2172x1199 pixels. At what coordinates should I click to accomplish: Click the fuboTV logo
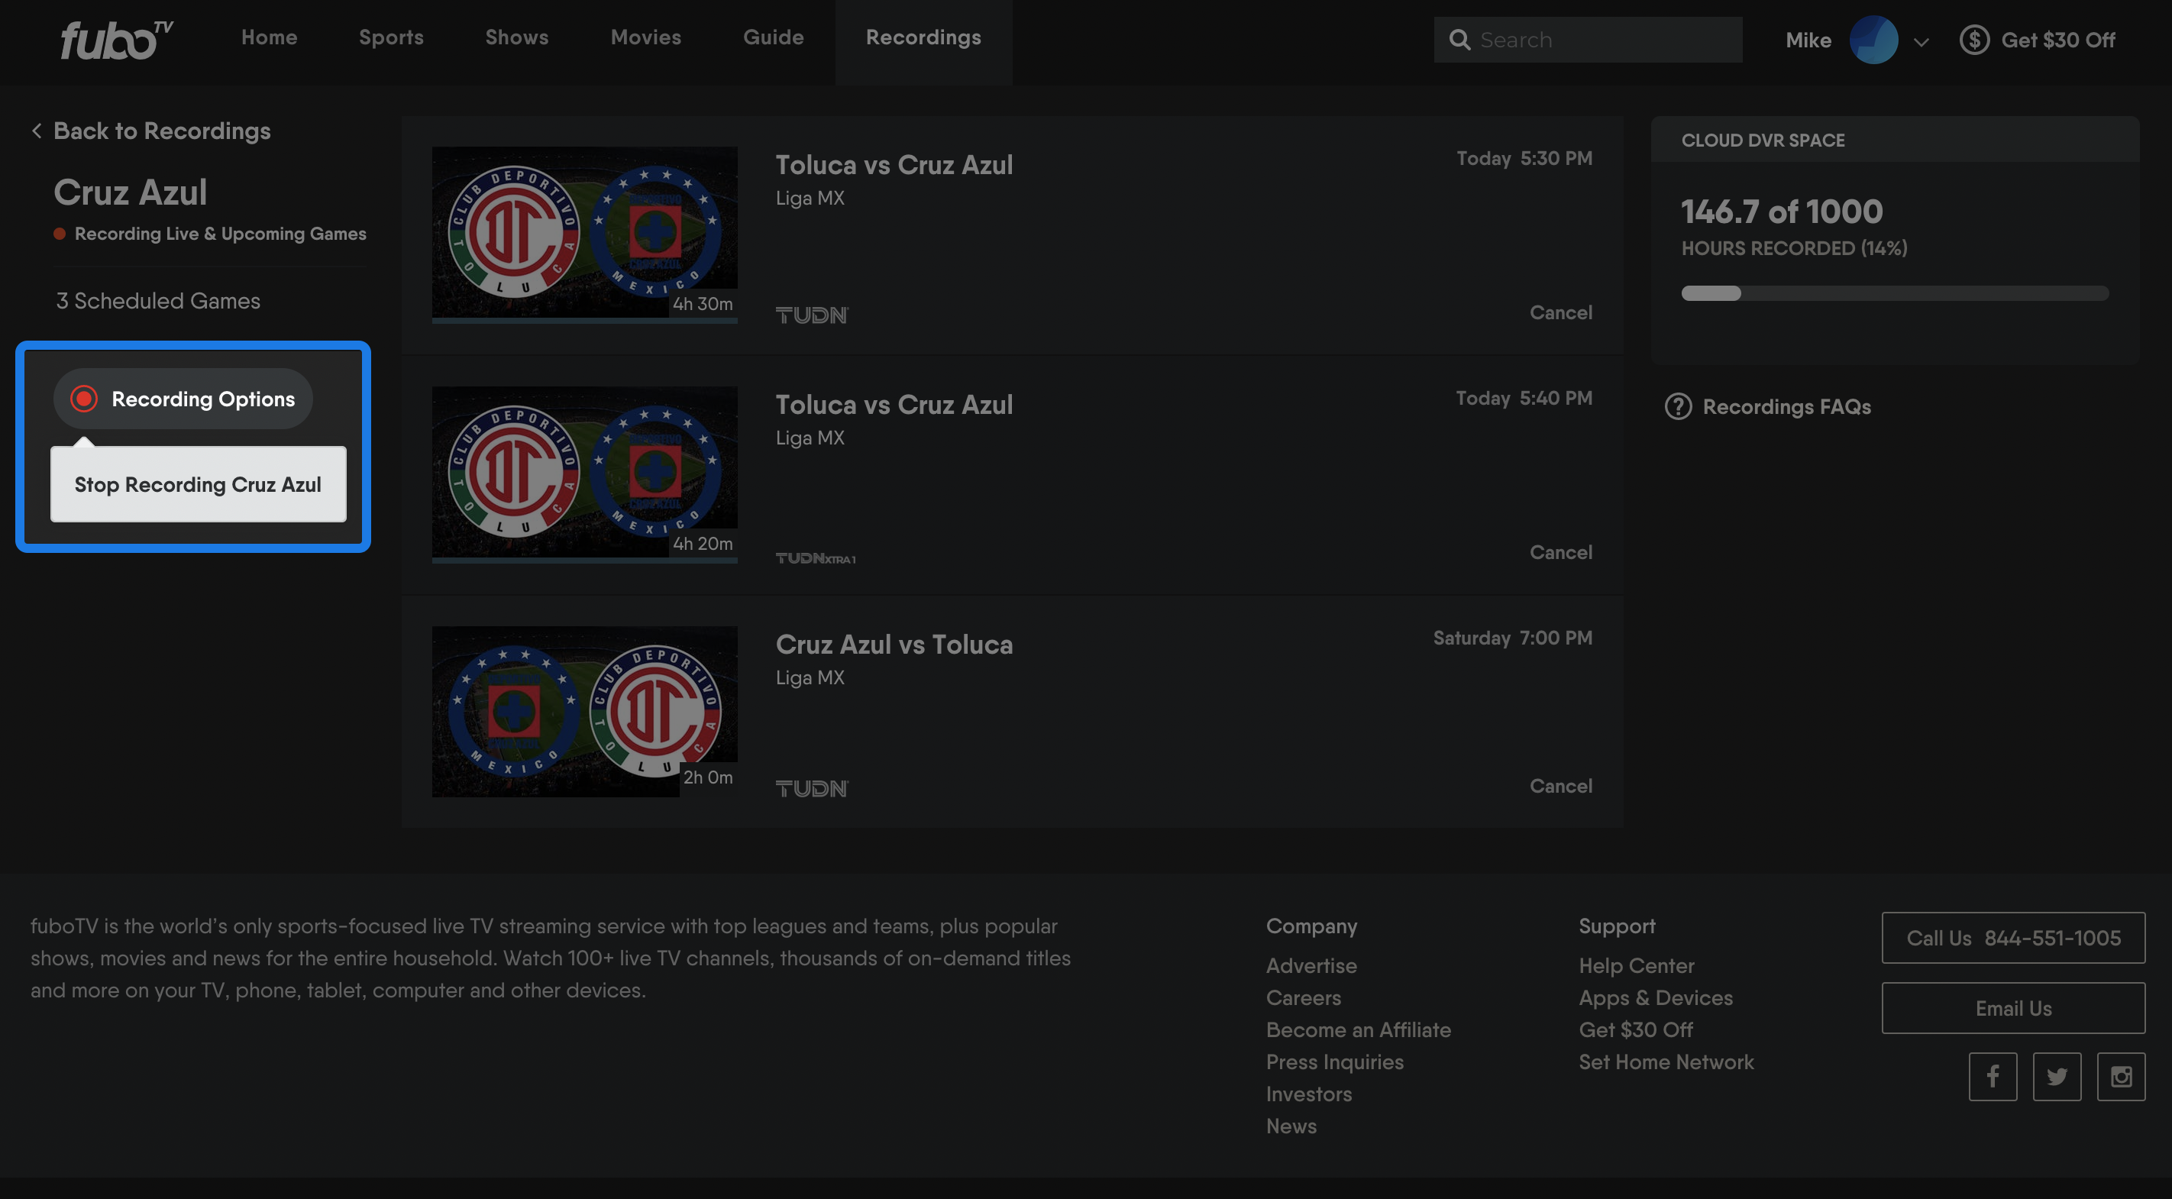[116, 40]
